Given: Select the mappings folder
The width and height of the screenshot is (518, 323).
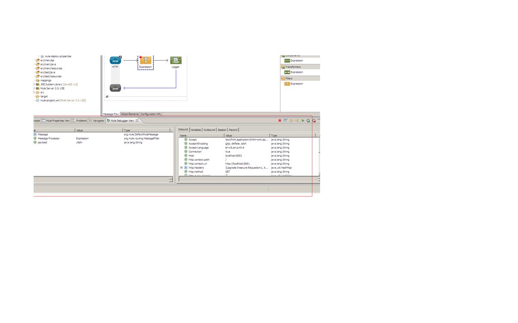Looking at the screenshot, I should point(44,80).
